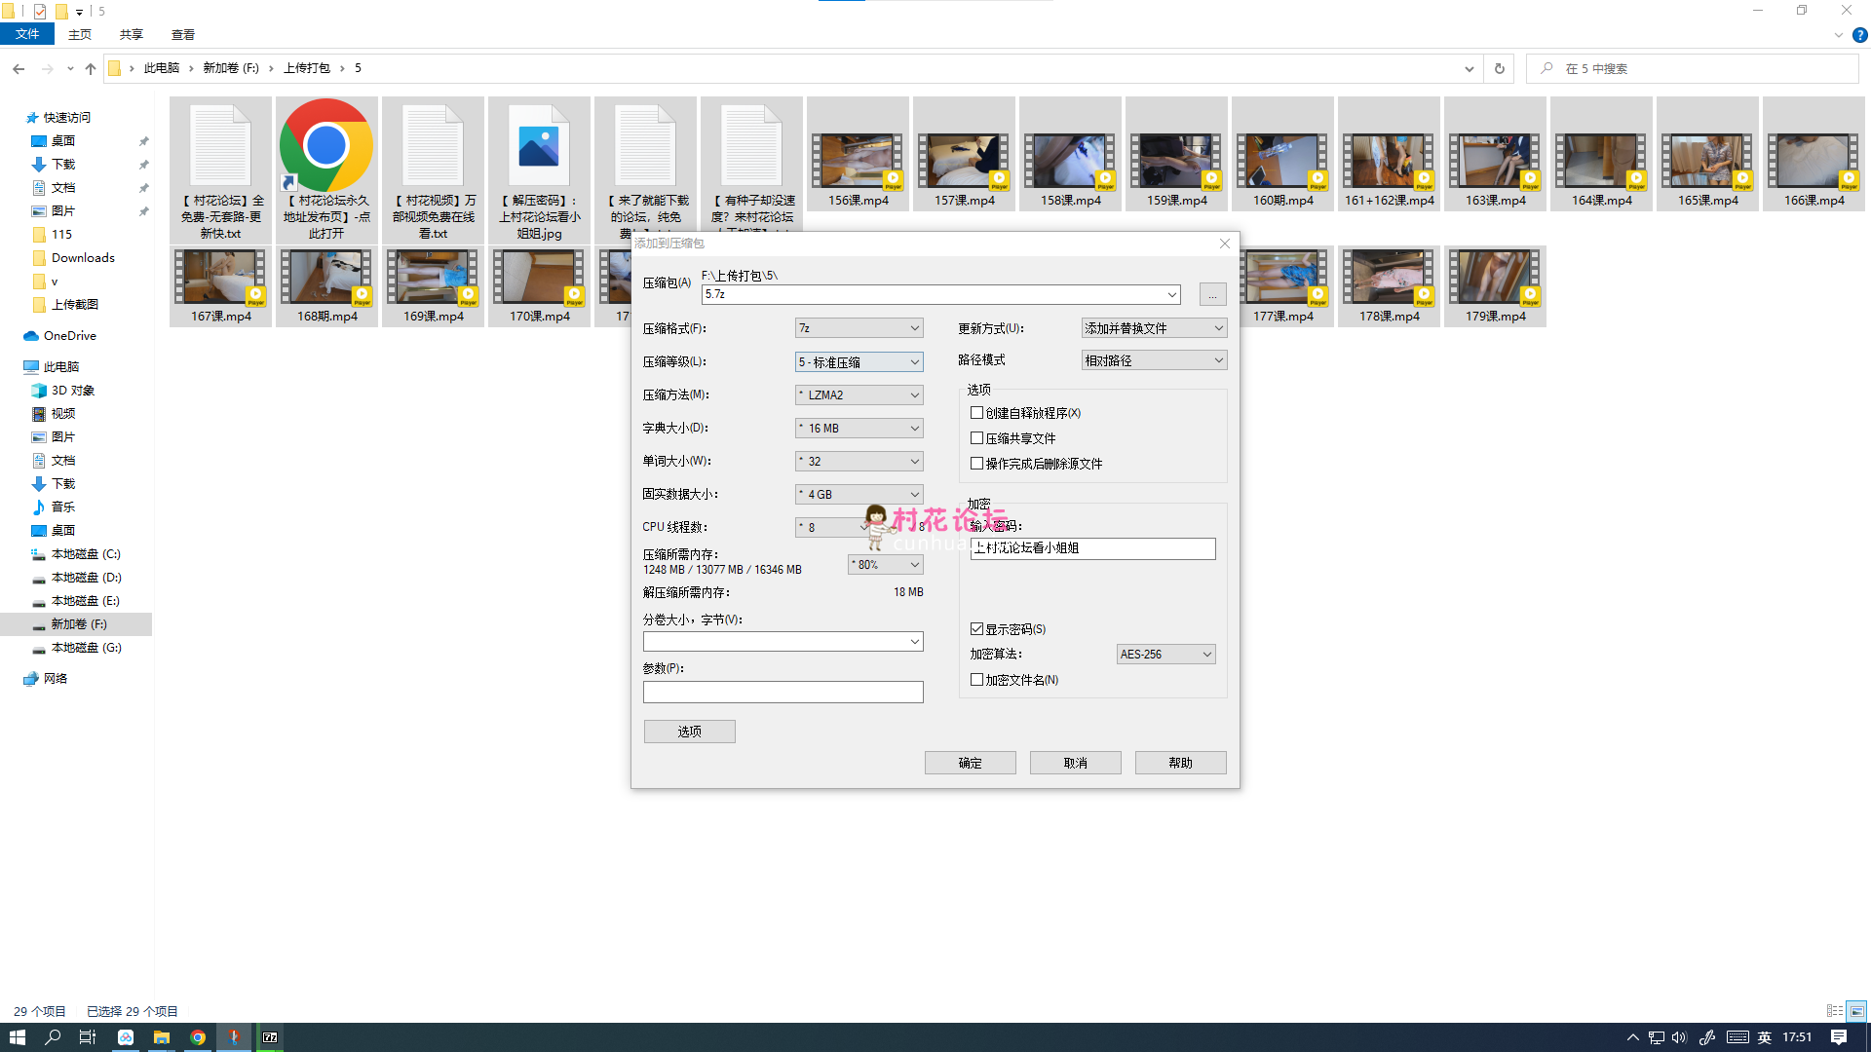Screen dimensions: 1871x1052
Task: Open the 文件 menu tab
Action: click(x=27, y=34)
